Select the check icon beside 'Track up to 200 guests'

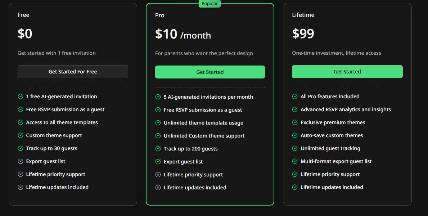coord(158,149)
